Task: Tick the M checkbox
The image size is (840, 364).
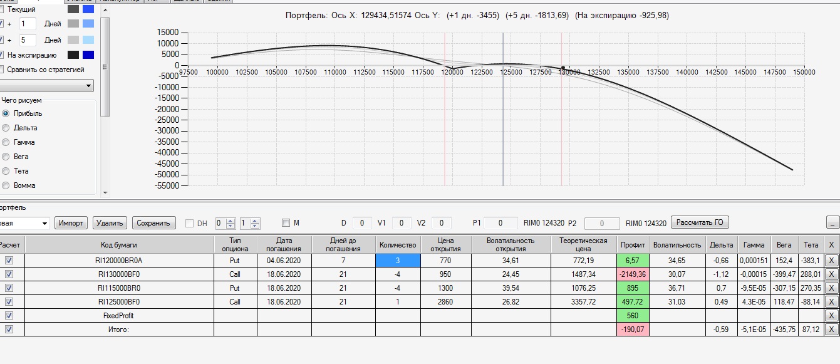Action: click(286, 222)
